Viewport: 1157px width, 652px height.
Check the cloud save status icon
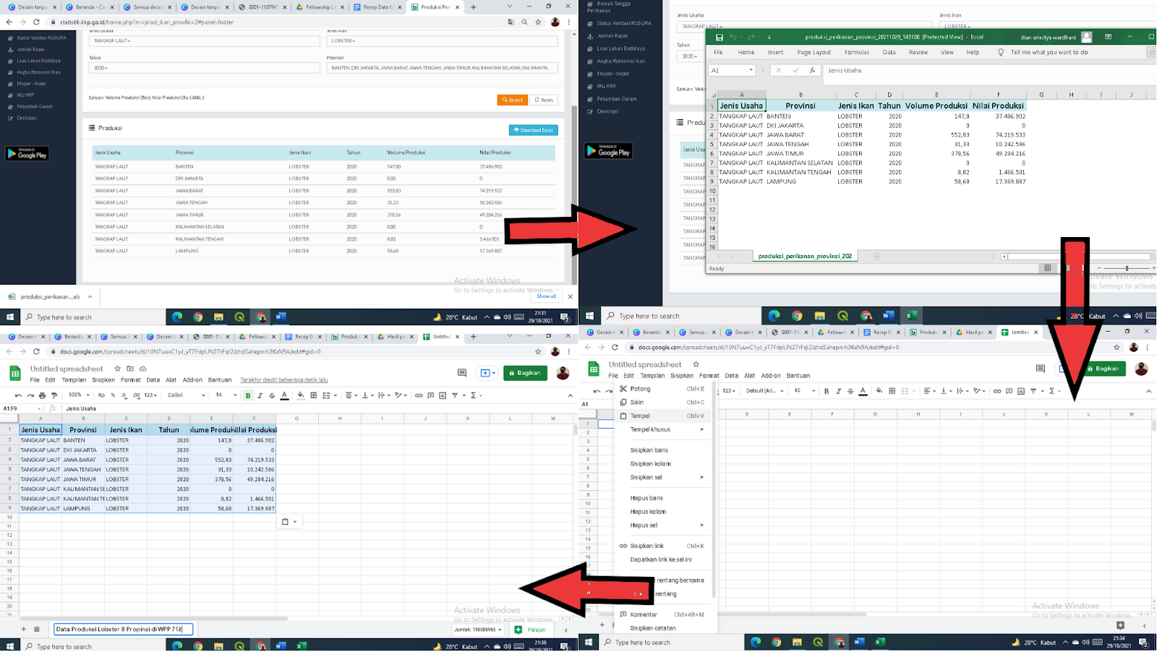tap(143, 369)
